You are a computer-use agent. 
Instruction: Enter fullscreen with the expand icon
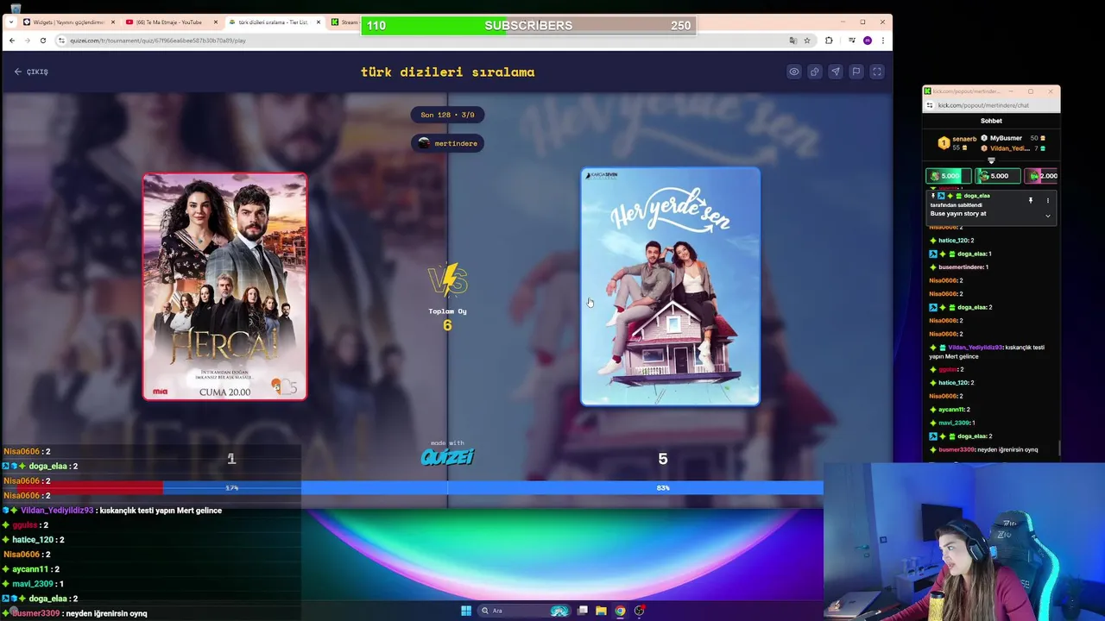click(876, 72)
